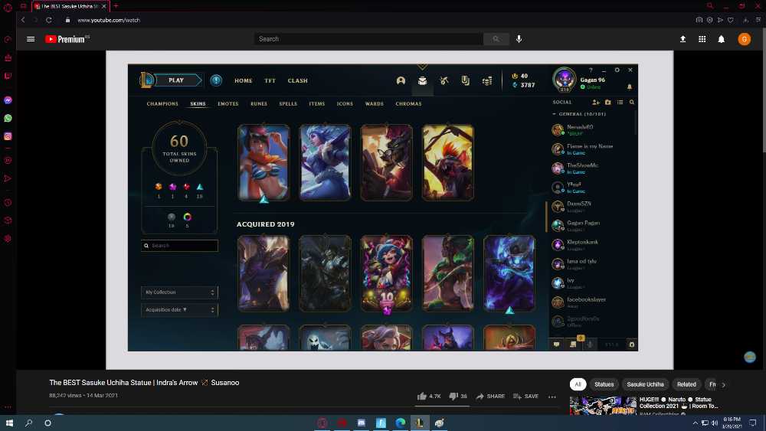Open the League client Collection icon
Image resolution: width=766 pixels, height=431 pixels.
click(422, 80)
